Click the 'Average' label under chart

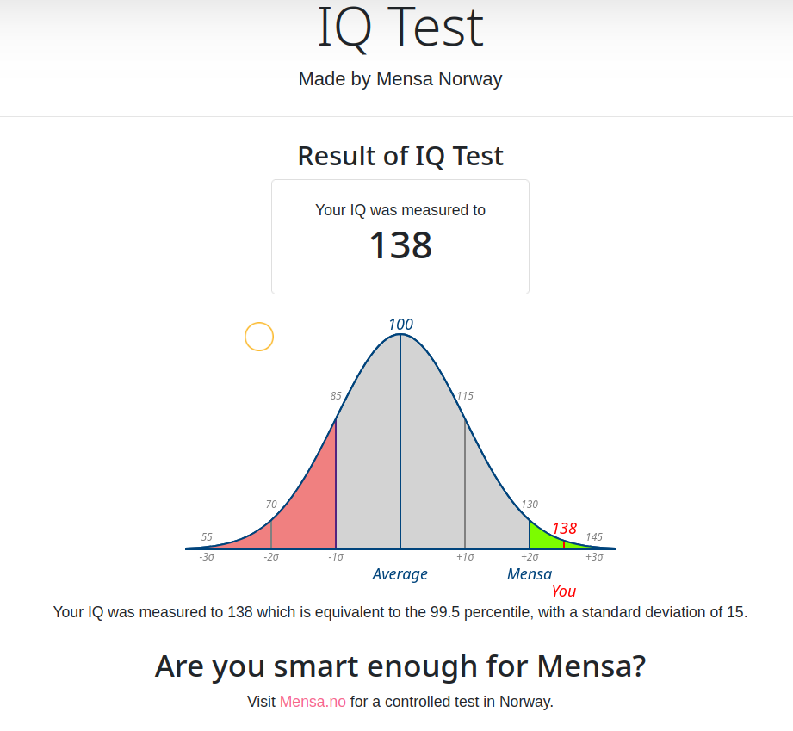(400, 574)
